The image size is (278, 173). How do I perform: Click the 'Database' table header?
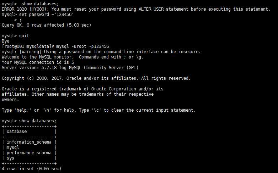pos(17,132)
